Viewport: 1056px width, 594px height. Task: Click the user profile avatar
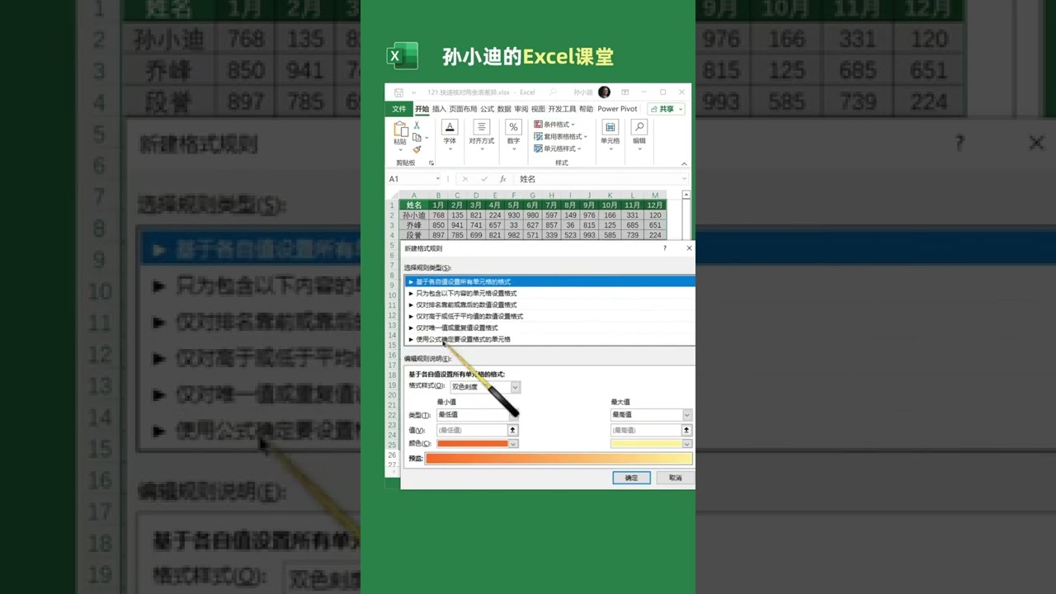[x=604, y=92]
